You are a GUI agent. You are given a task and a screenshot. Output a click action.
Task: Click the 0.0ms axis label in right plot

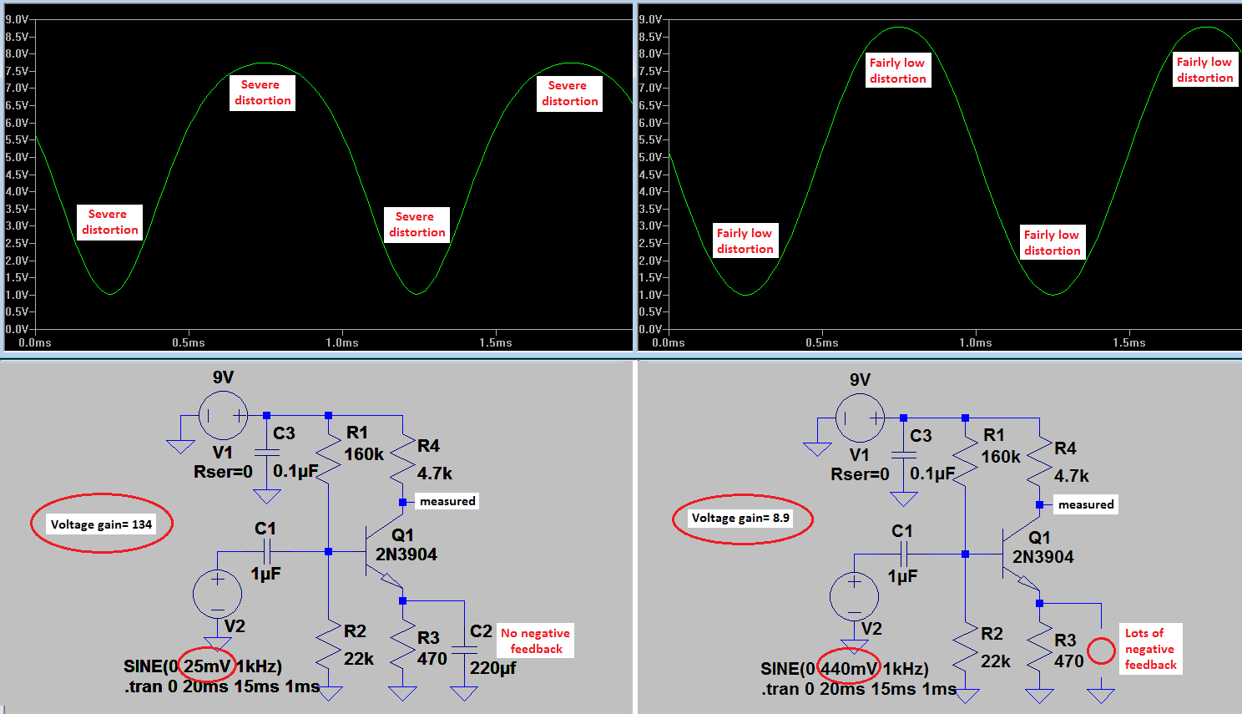click(669, 342)
